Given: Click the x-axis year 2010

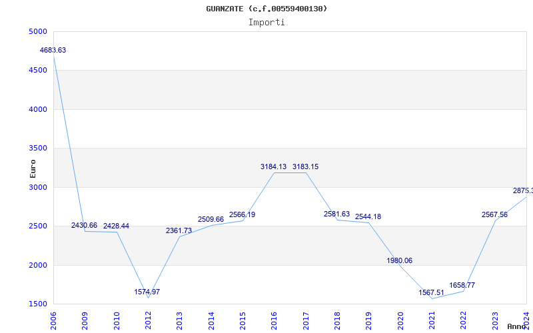Looking at the screenshot, I should coord(117,321).
